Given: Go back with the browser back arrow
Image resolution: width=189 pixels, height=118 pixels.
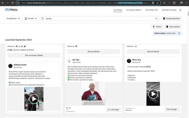Looking at the screenshot, I should click(3, 3).
